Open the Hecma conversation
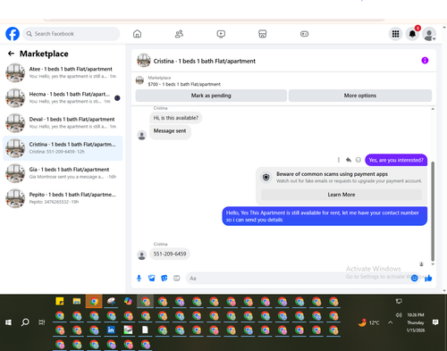The image size is (447, 351). [x=63, y=97]
